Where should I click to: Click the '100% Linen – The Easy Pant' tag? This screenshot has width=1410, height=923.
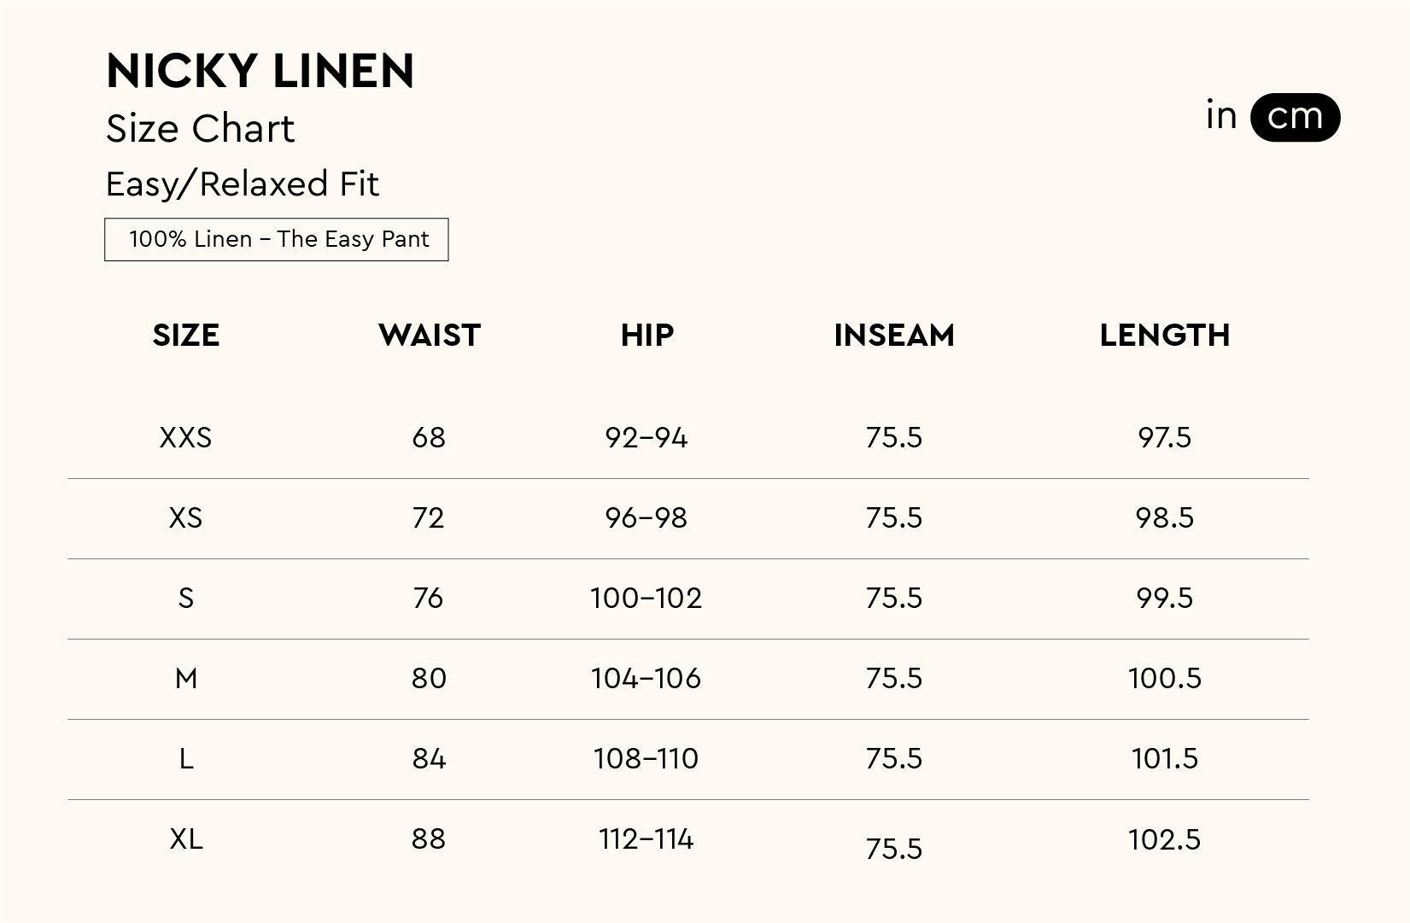pos(277,239)
